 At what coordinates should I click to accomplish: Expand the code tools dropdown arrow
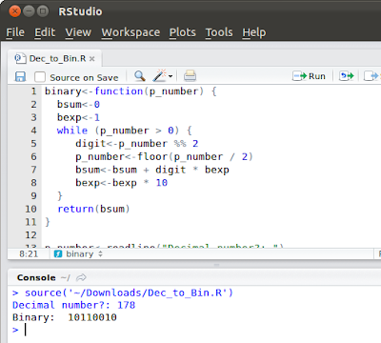170,76
